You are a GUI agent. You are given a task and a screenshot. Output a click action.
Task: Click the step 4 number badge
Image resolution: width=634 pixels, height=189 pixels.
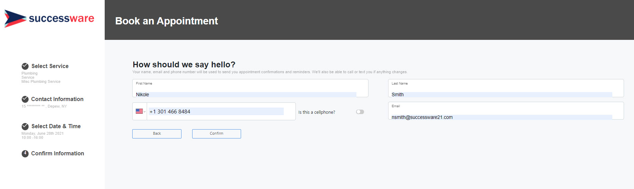(25, 154)
